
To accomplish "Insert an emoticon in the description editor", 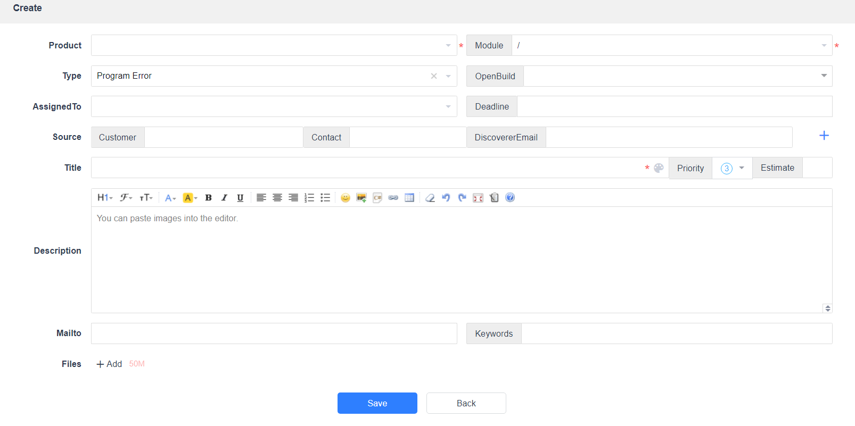I will (x=346, y=198).
